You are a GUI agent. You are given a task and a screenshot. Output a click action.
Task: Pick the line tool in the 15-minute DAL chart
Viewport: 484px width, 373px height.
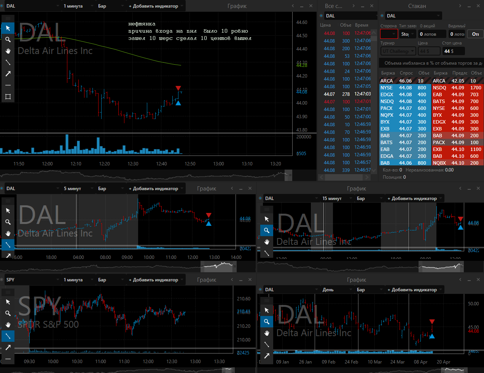tap(266, 253)
